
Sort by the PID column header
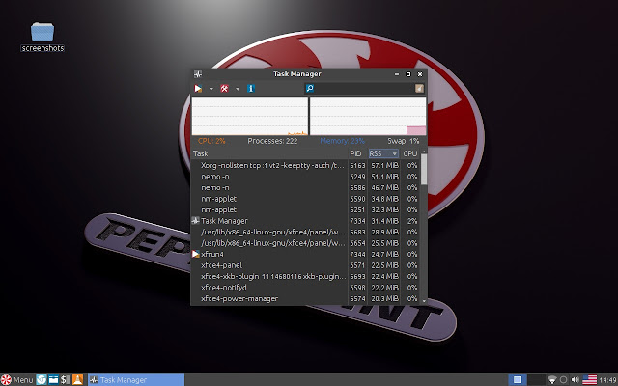pos(357,153)
